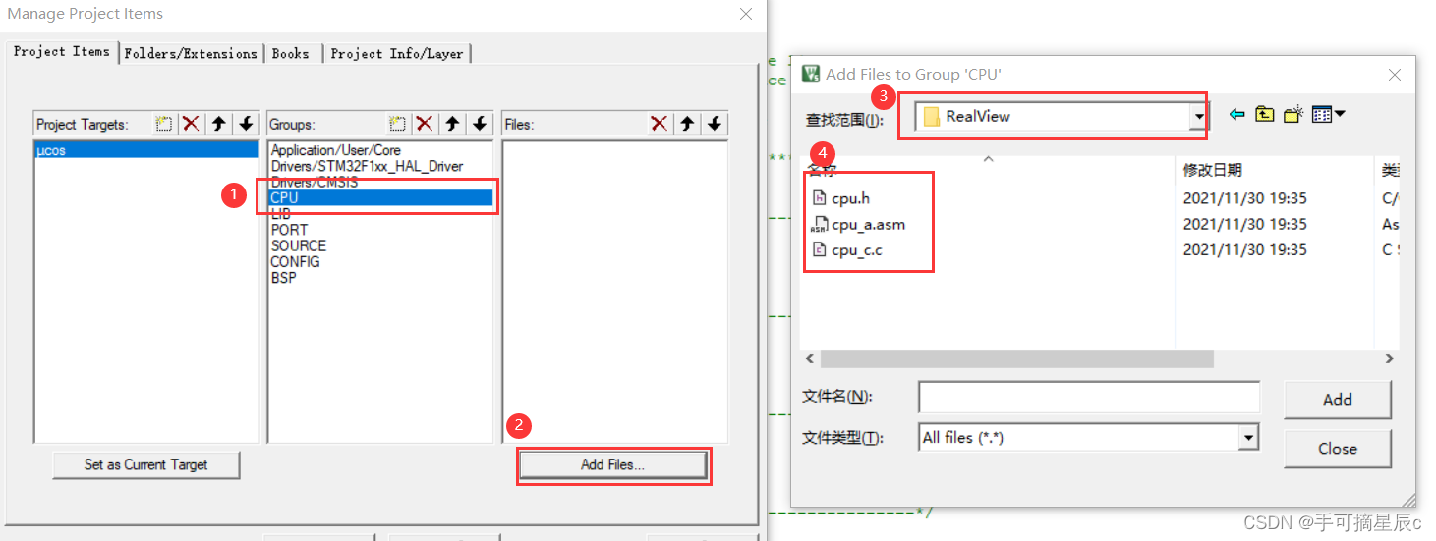Click New target icon in Project Targets

coord(164,124)
